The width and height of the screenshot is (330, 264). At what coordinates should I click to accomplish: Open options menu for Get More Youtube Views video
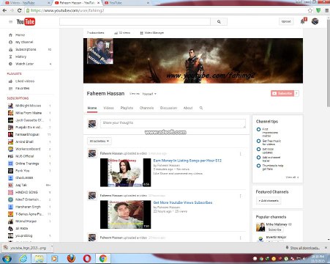tap(241, 196)
